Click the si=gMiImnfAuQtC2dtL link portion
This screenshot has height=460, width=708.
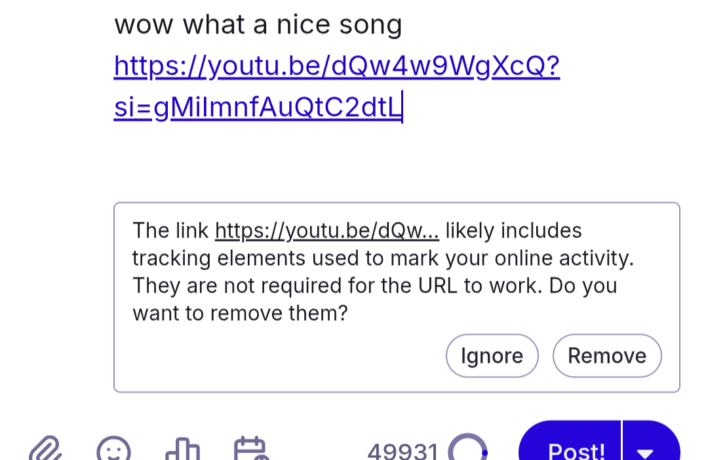[x=258, y=108]
